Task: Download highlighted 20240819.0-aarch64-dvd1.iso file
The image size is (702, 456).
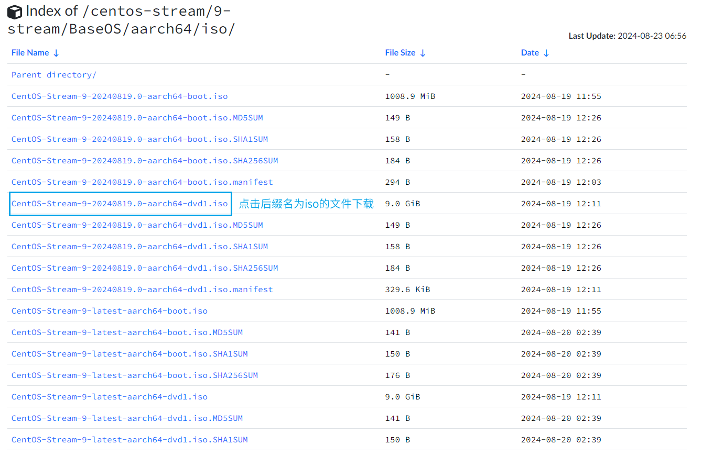Action: 120,204
